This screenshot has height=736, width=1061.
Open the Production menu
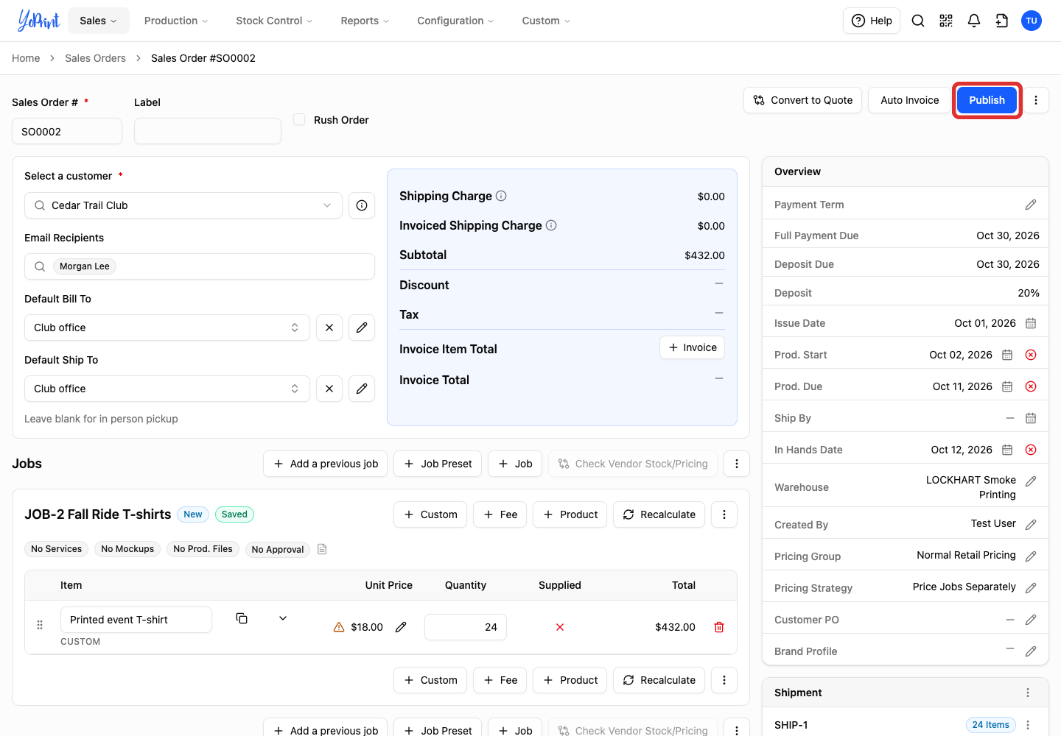pyautogui.click(x=176, y=21)
